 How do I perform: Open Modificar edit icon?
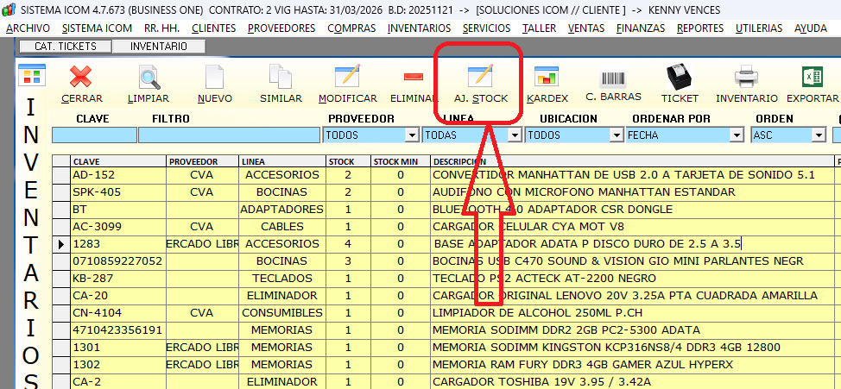click(347, 78)
